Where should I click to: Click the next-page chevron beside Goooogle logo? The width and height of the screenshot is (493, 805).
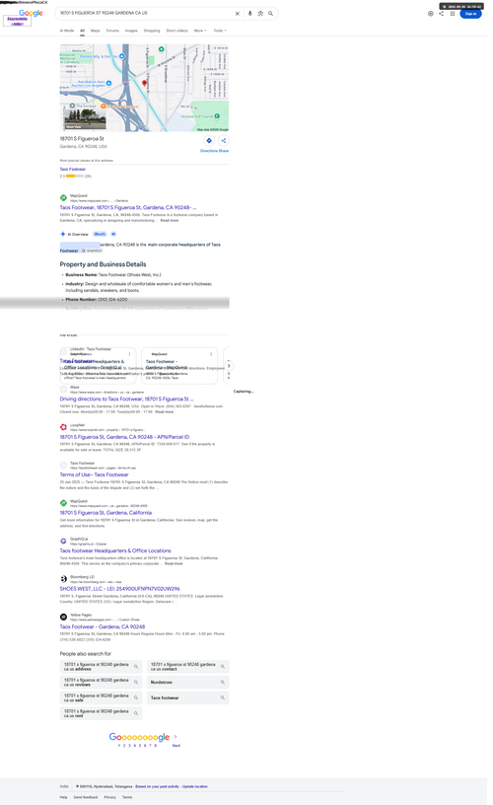pos(176,736)
